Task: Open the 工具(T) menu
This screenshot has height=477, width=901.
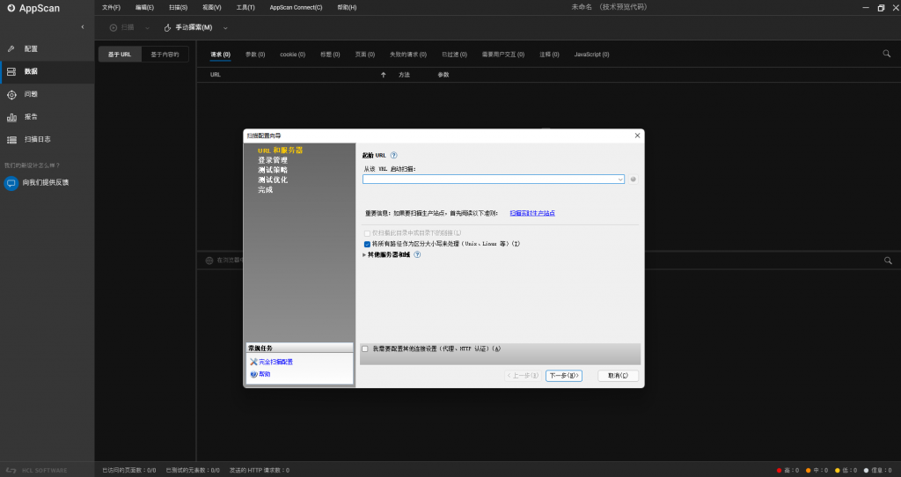Action: point(245,7)
